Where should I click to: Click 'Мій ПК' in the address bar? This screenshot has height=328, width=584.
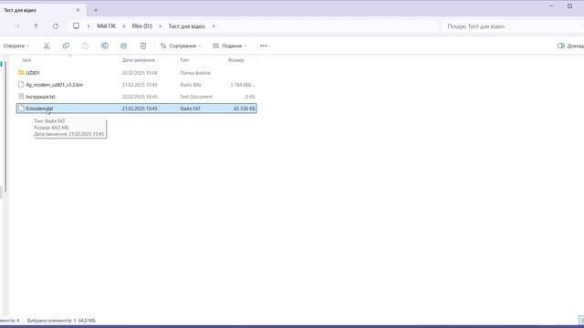click(106, 26)
